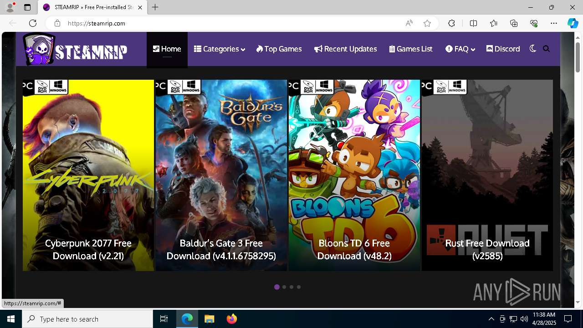Open Baldur's Gate 3 game thumbnail

coord(221,175)
